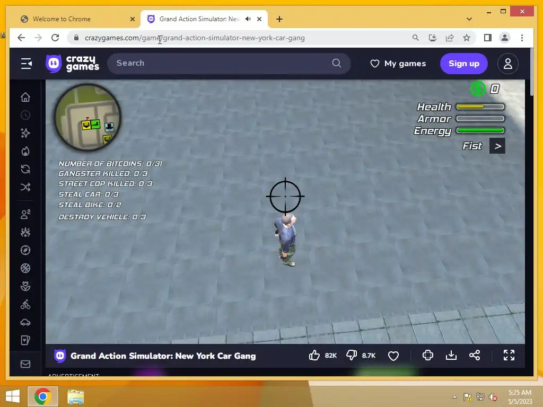Open Bike games category icon

click(x=25, y=305)
